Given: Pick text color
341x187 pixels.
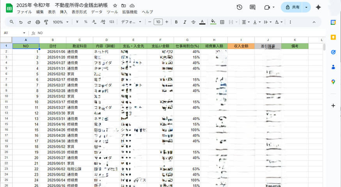Looking at the screenshot, I should point(202,22).
